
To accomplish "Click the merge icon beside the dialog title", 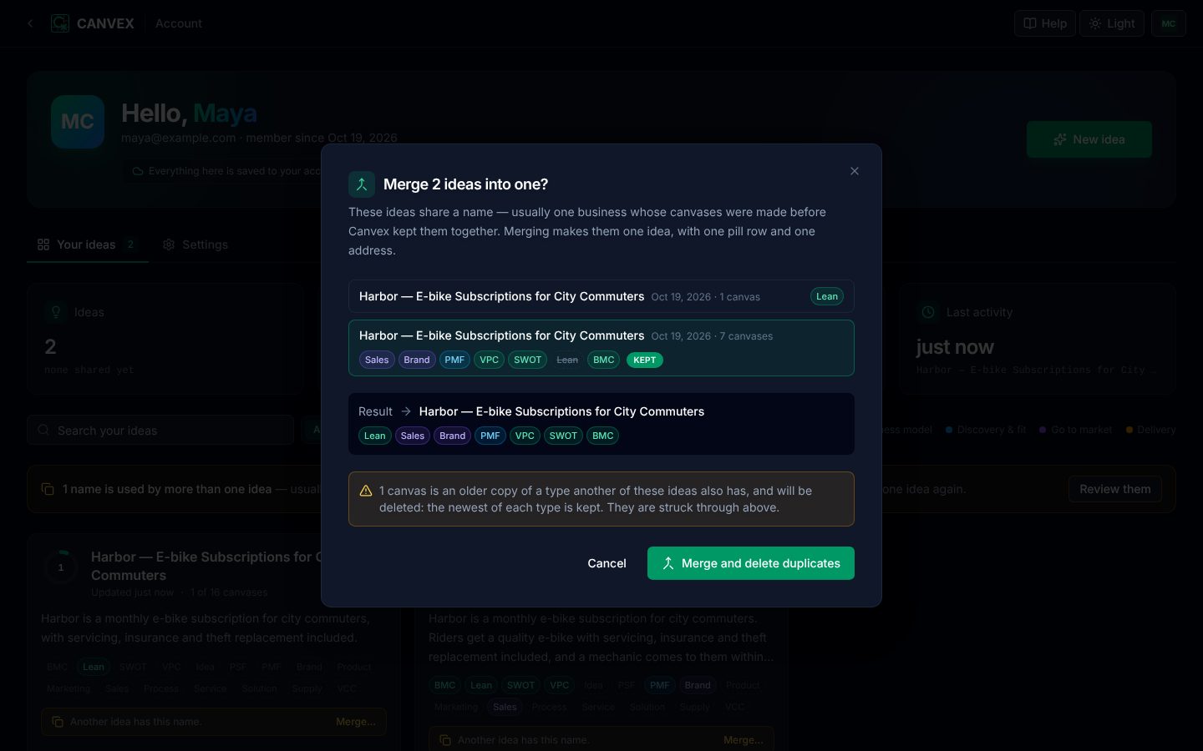I will click(362, 184).
